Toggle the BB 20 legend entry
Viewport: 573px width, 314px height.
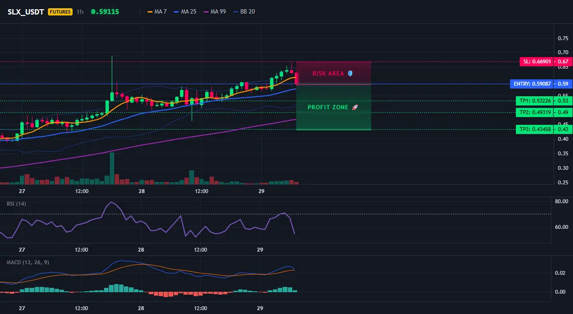244,12
